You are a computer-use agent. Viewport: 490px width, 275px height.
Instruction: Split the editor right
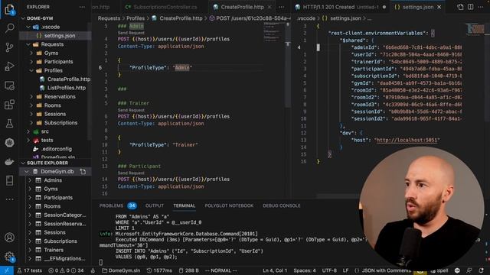coord(470,7)
